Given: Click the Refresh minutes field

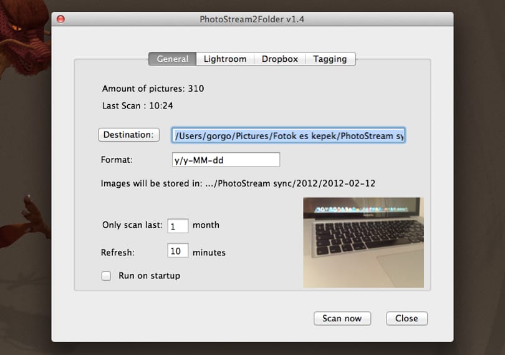Looking at the screenshot, I should click(178, 251).
